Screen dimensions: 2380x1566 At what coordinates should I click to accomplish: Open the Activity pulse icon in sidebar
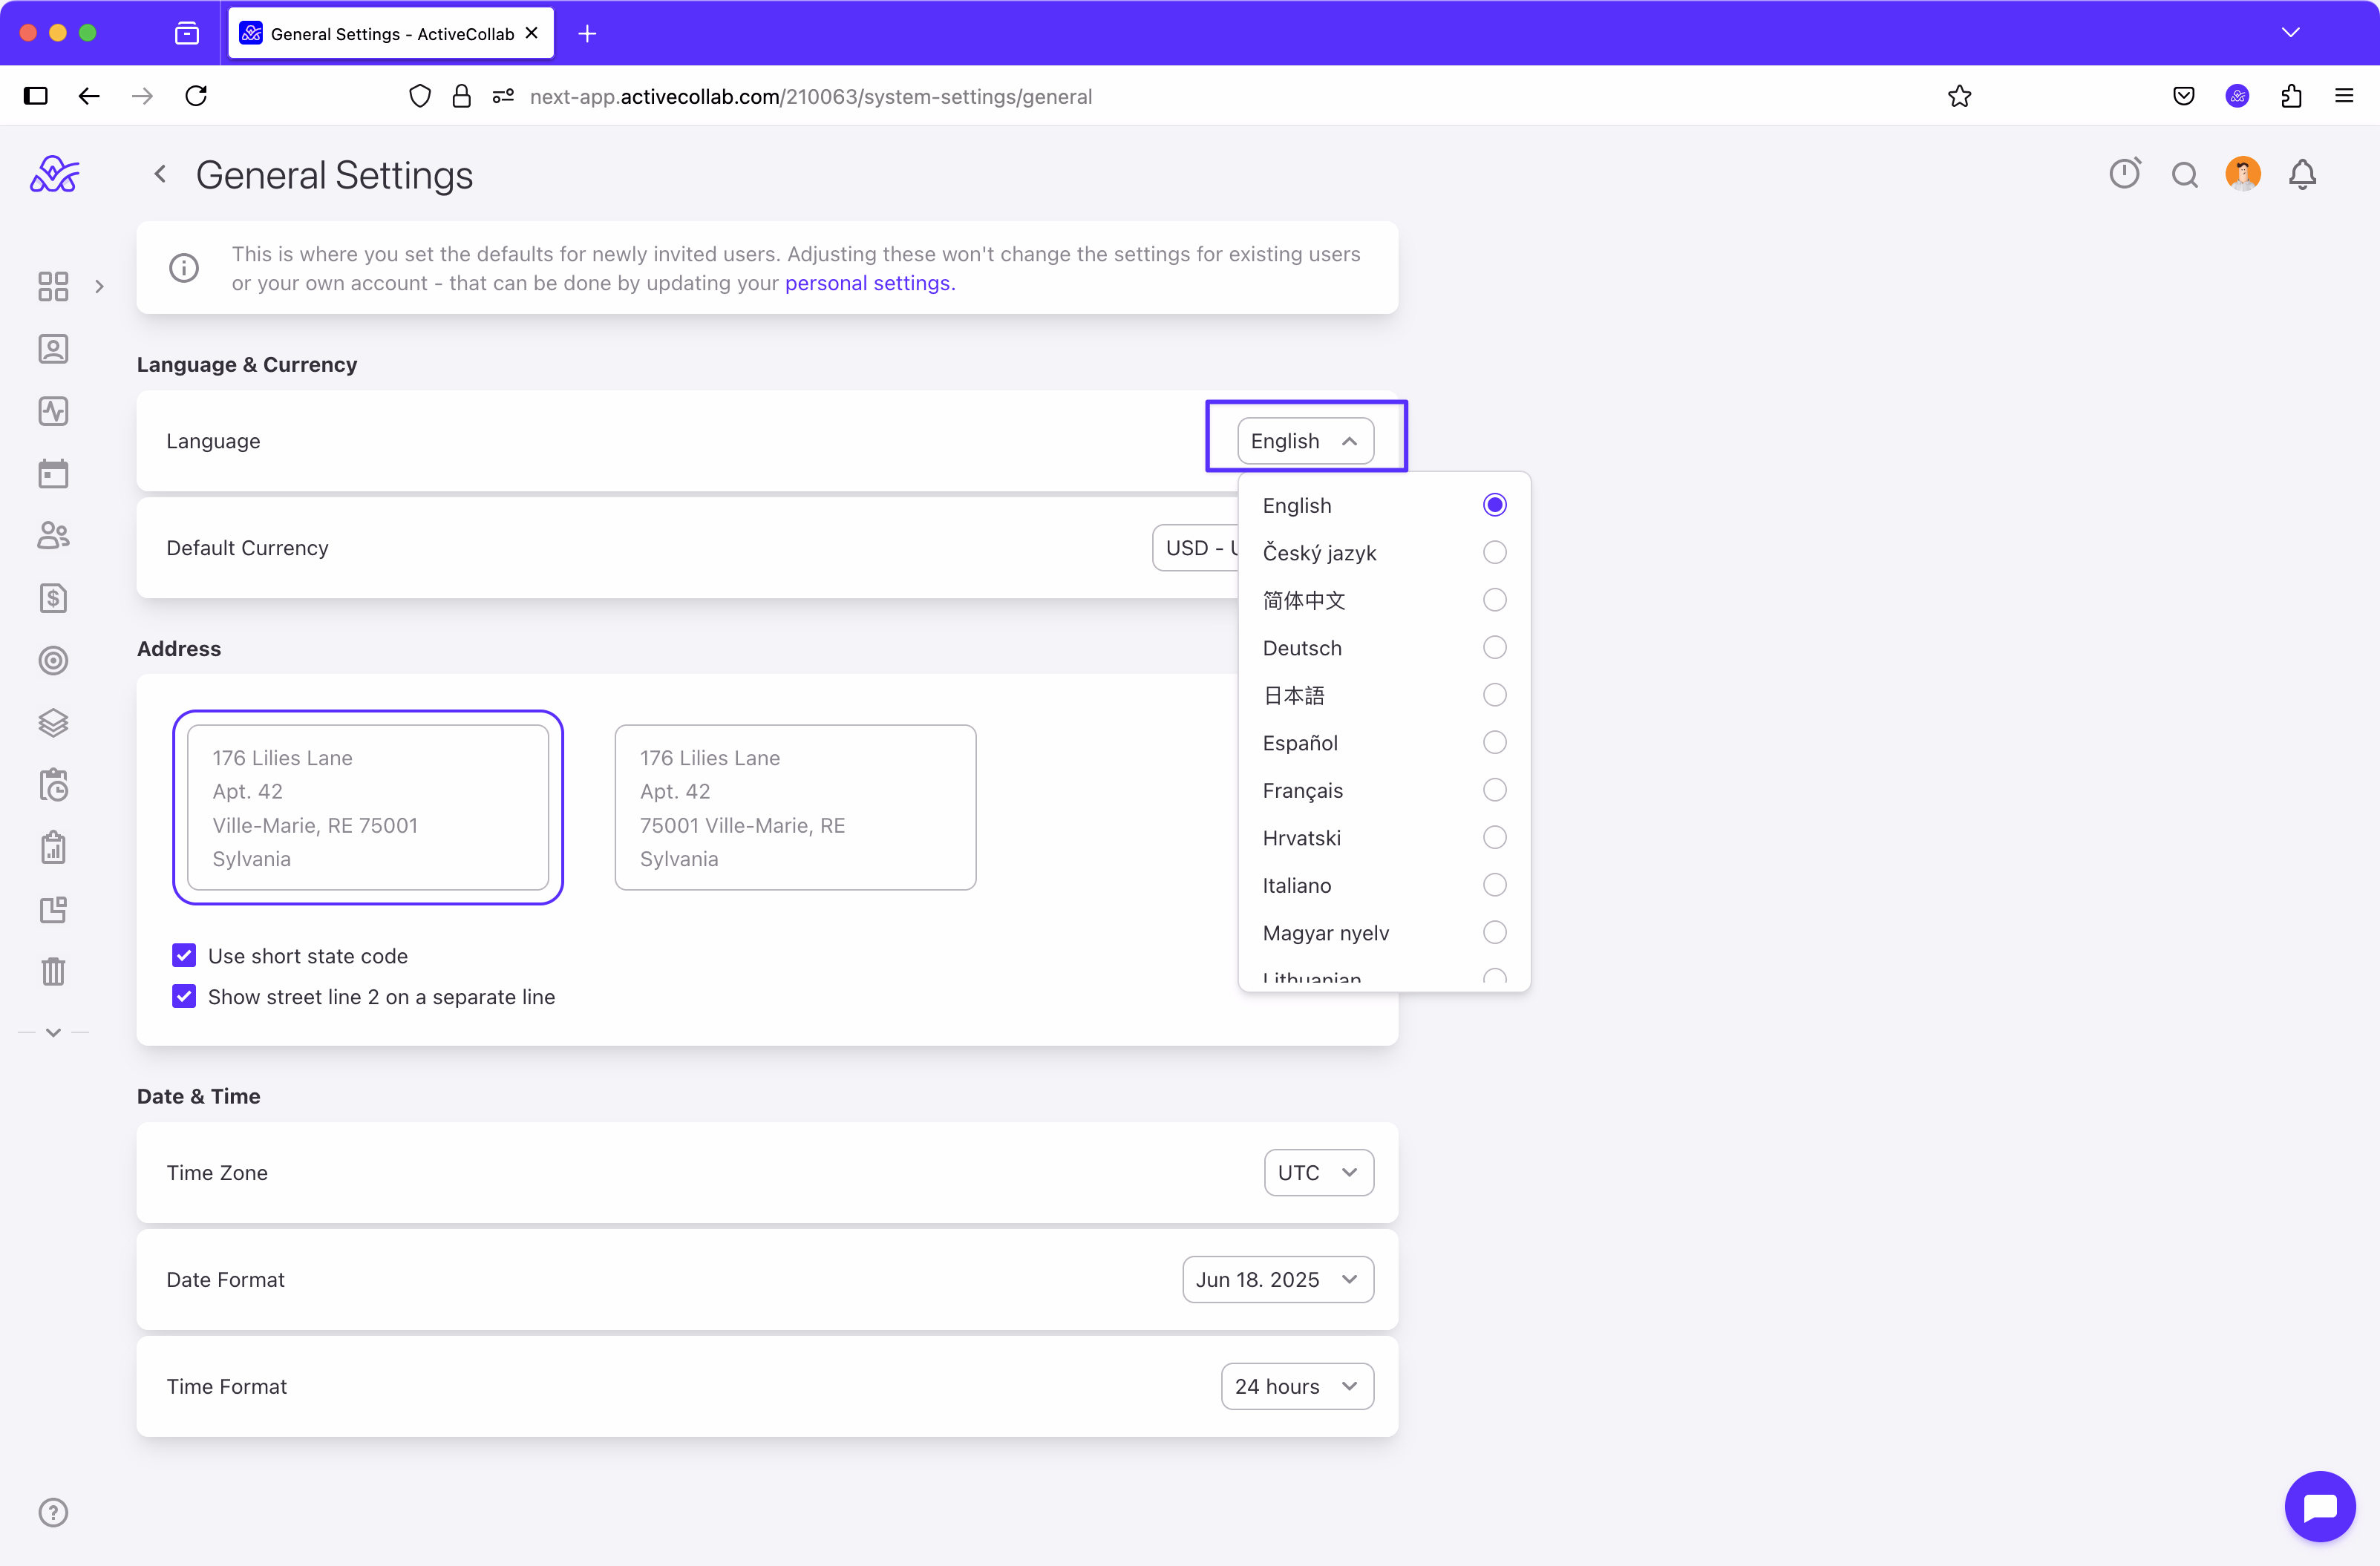pos(53,411)
